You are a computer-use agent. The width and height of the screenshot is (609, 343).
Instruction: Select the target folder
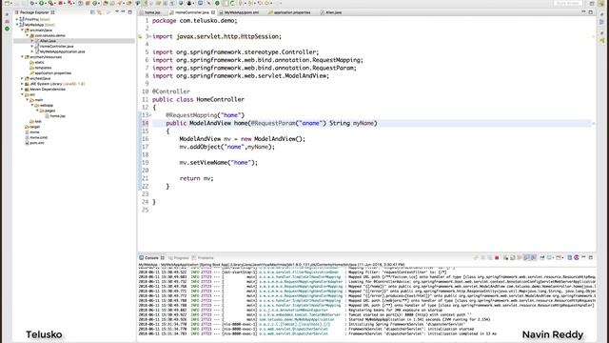[35, 127]
